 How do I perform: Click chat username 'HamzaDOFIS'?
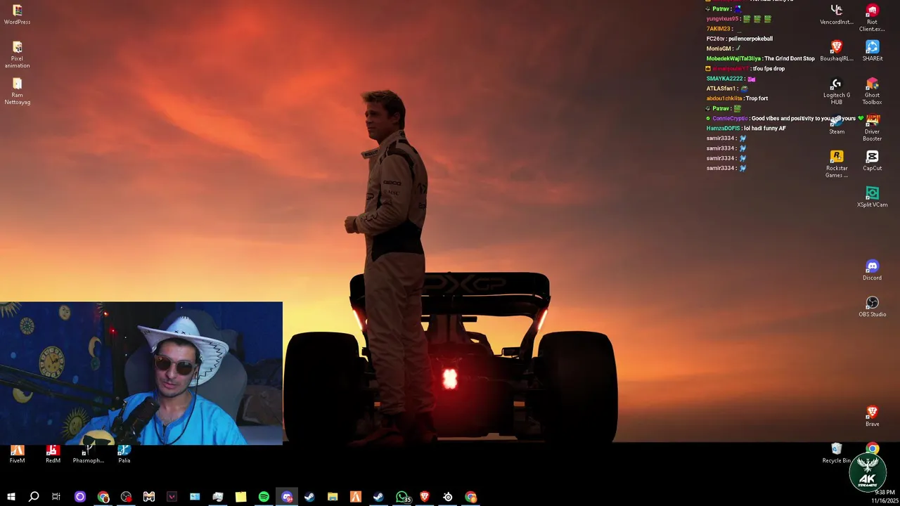point(723,129)
